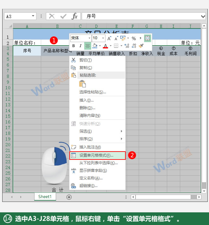
Task: Click the formula bar containing 序号
Action: point(141,16)
